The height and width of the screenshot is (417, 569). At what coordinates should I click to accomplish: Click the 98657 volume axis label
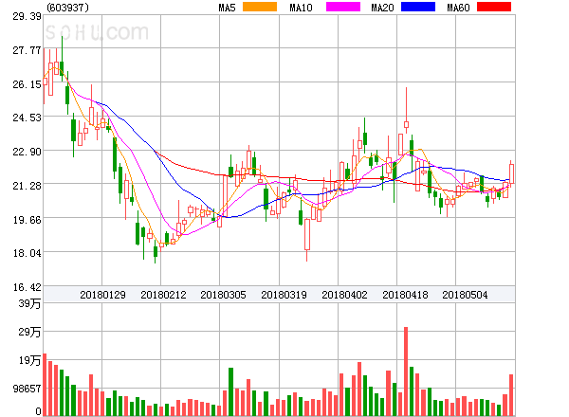pos(27,389)
